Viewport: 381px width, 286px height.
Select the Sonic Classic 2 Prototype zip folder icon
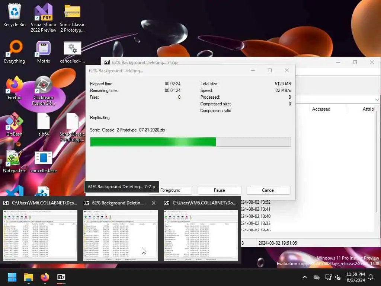[x=73, y=18]
